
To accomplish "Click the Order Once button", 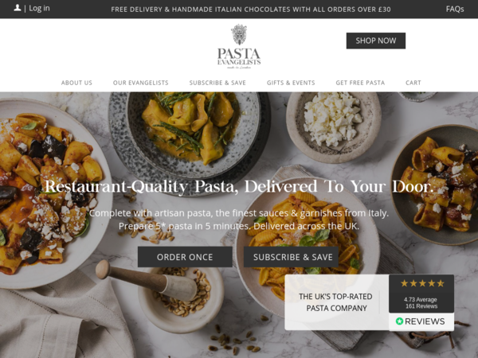I will pyautogui.click(x=185, y=257).
